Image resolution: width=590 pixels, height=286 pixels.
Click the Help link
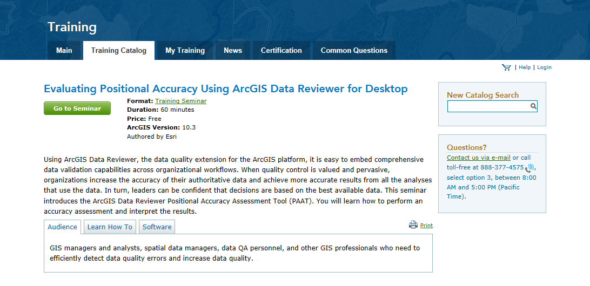525,67
